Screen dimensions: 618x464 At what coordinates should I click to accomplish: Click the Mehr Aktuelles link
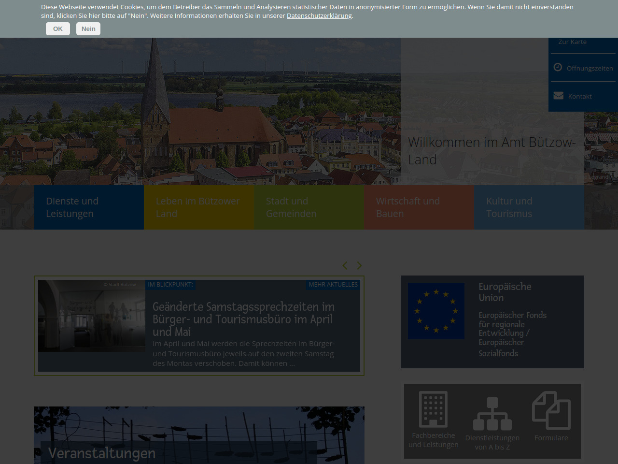pos(333,285)
